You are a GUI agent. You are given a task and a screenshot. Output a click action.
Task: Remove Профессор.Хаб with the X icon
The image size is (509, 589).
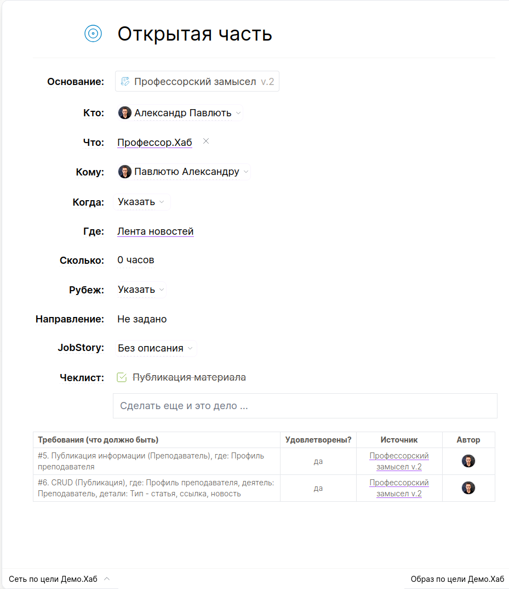point(206,141)
